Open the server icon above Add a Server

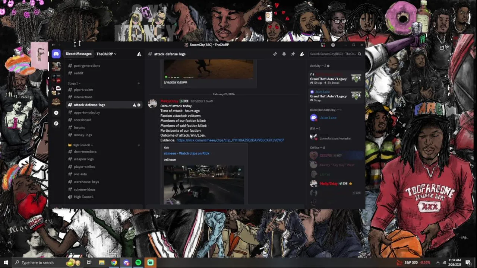(x=56, y=101)
